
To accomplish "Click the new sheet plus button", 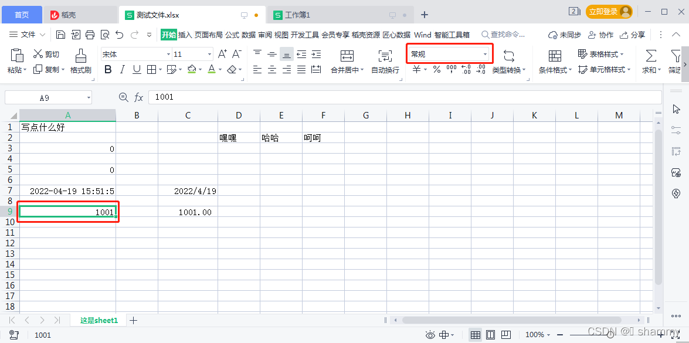I will (133, 320).
